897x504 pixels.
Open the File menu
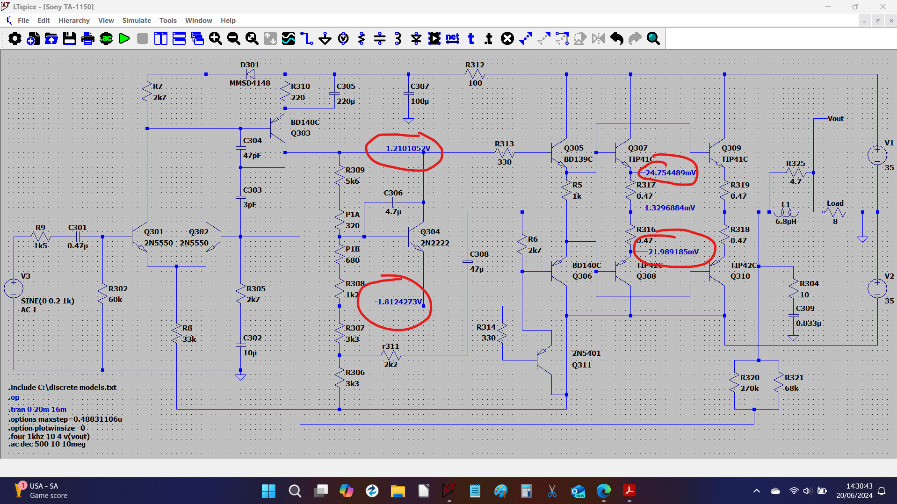pos(23,21)
